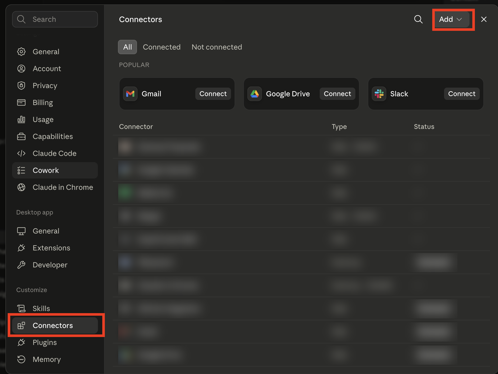Click the Claude Code brackets icon

pos(21,153)
